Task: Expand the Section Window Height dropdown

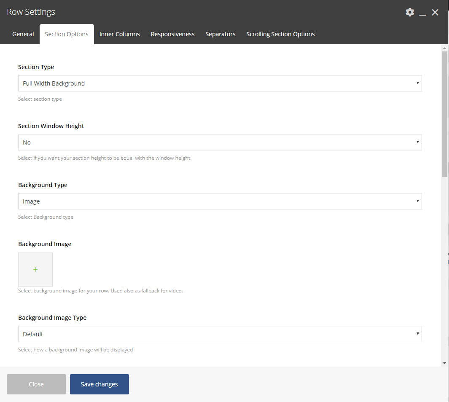Action: coord(220,142)
